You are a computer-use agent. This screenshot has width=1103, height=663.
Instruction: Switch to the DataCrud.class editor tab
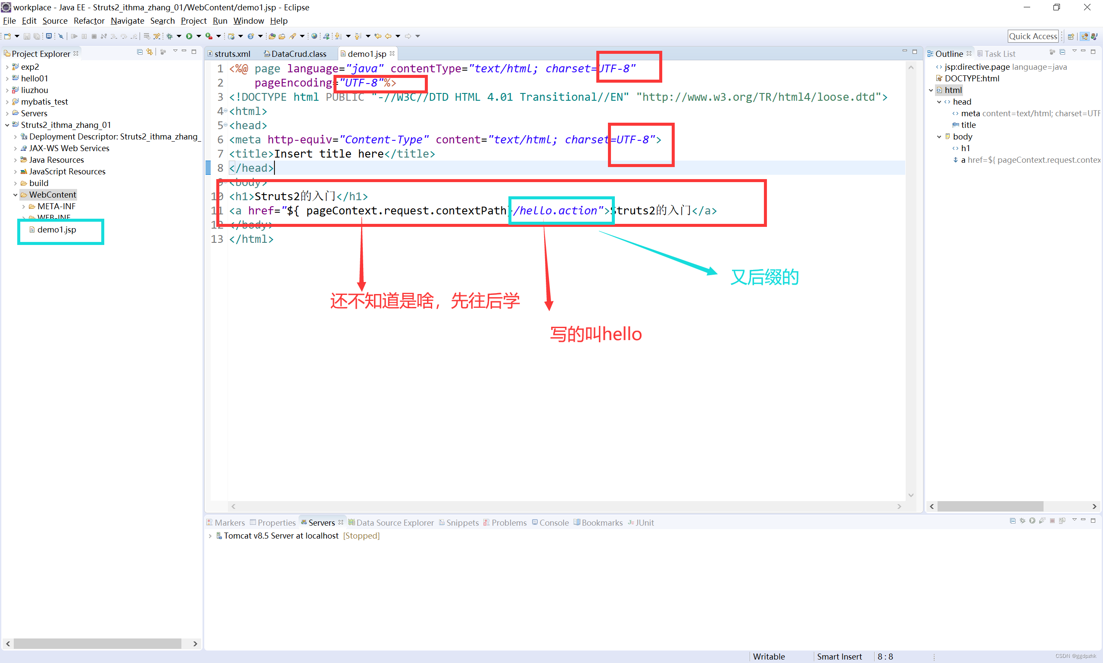tap(296, 54)
